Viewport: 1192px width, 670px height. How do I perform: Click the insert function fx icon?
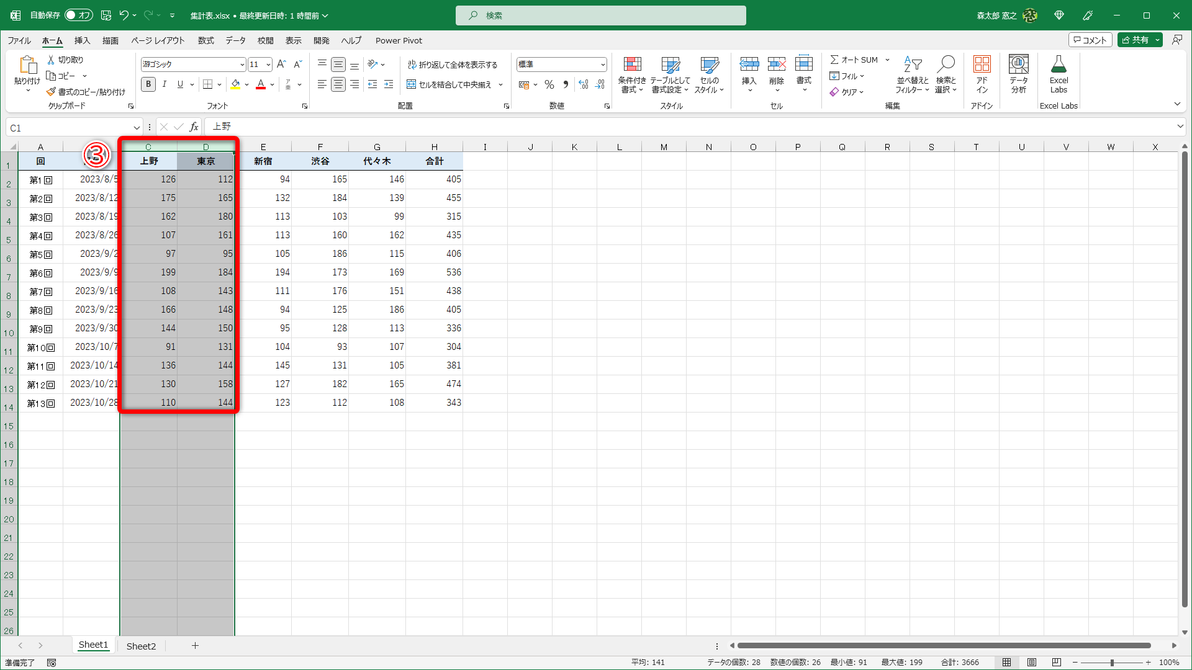click(194, 127)
